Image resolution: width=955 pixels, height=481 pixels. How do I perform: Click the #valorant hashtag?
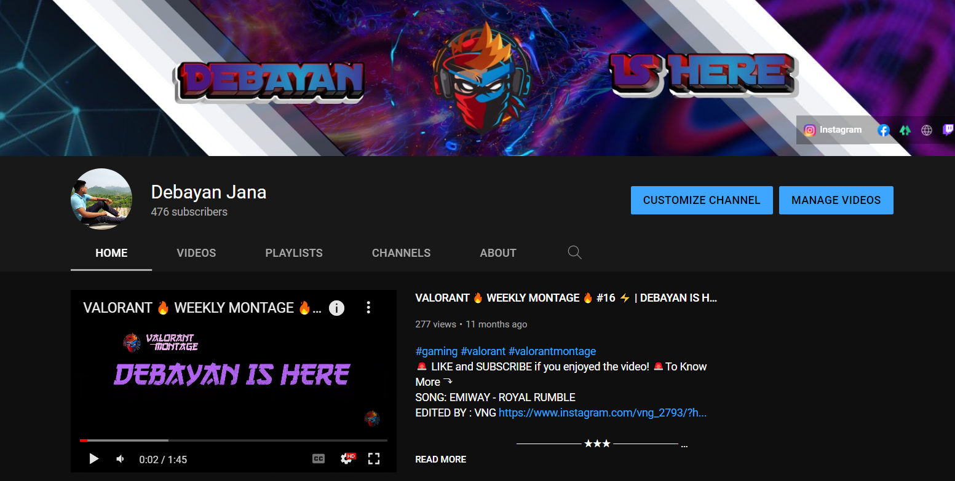tap(483, 351)
